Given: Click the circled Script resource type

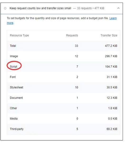Looking at the screenshot, I should [13, 66].
